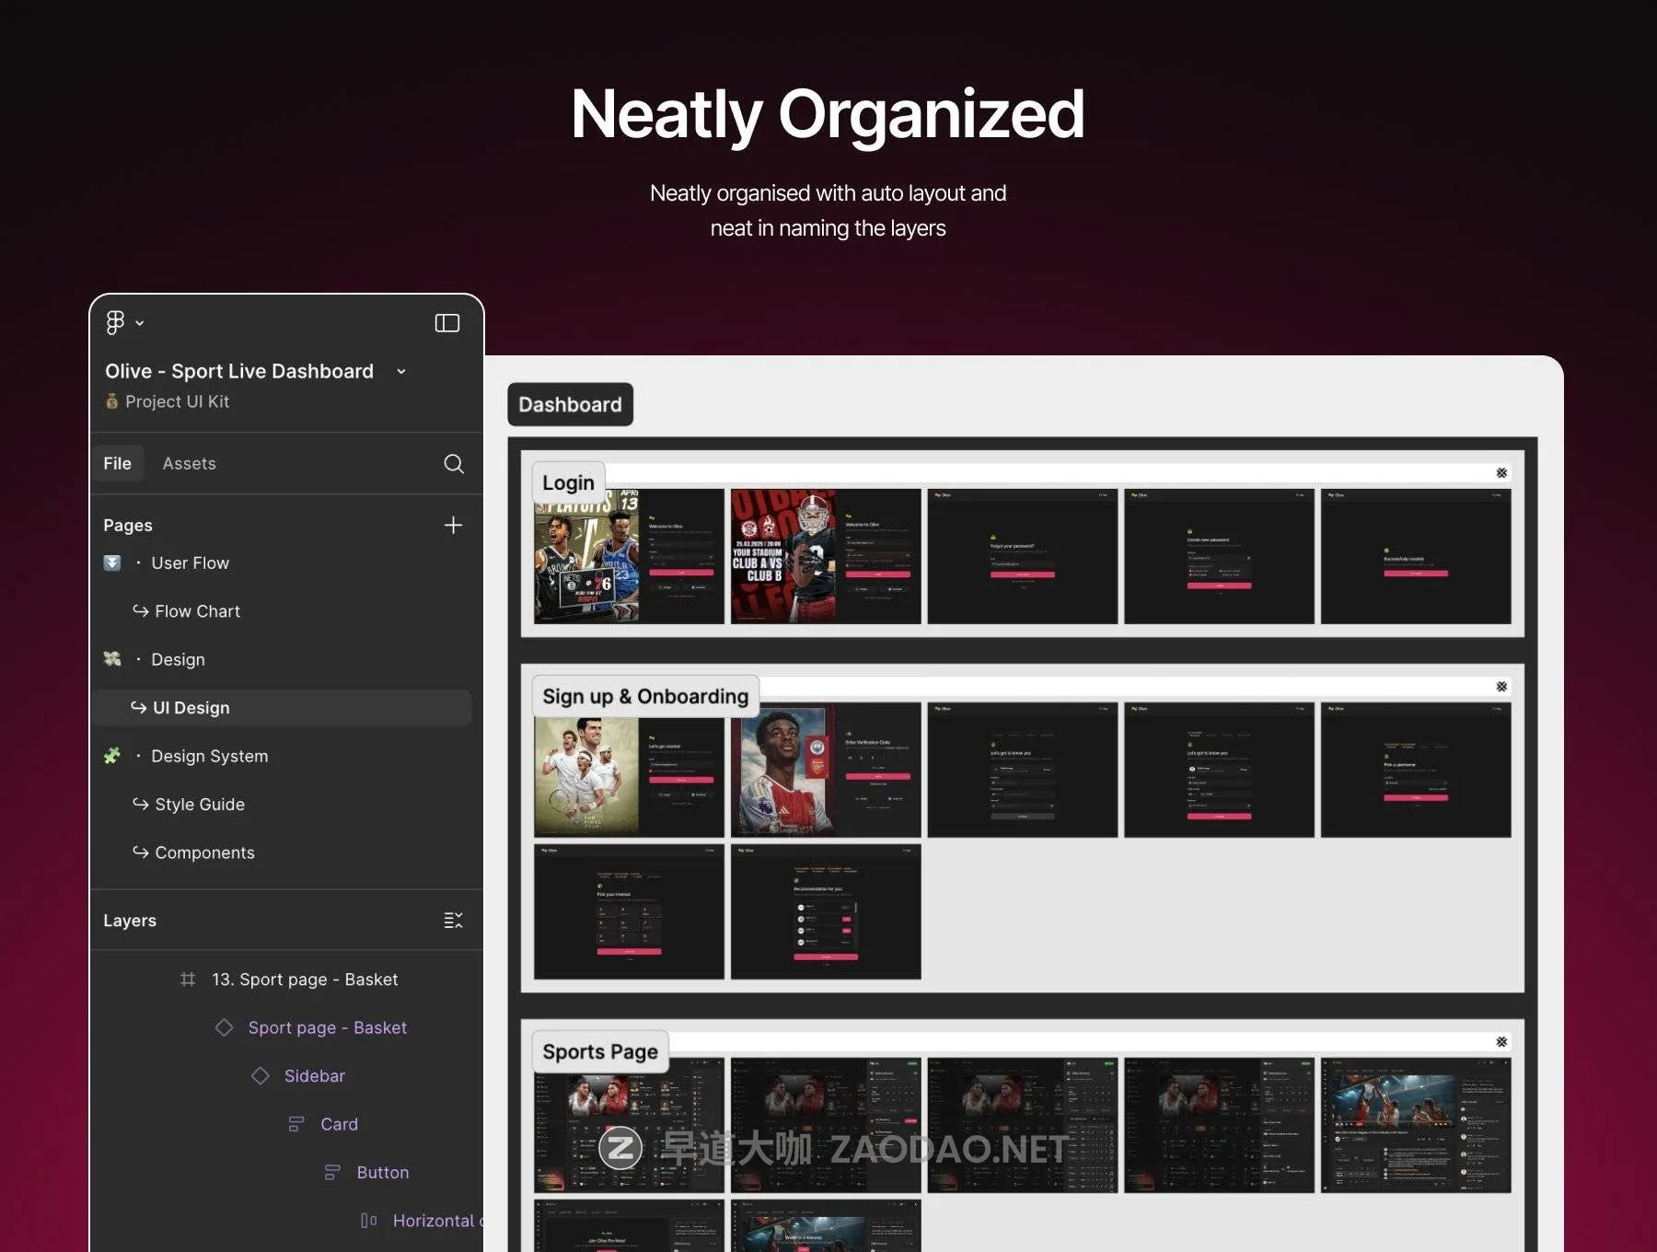
Task: Click the component icon next to Sidebar layer
Action: click(x=261, y=1076)
